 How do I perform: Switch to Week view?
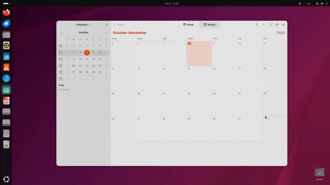click(188, 25)
